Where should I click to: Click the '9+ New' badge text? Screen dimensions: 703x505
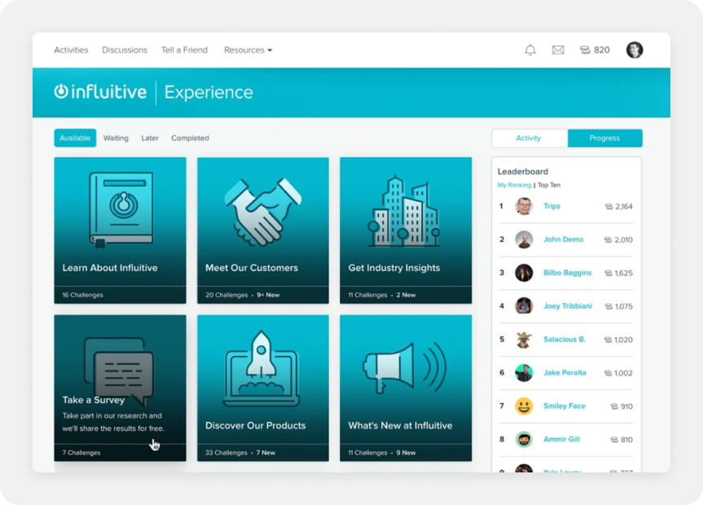point(268,295)
